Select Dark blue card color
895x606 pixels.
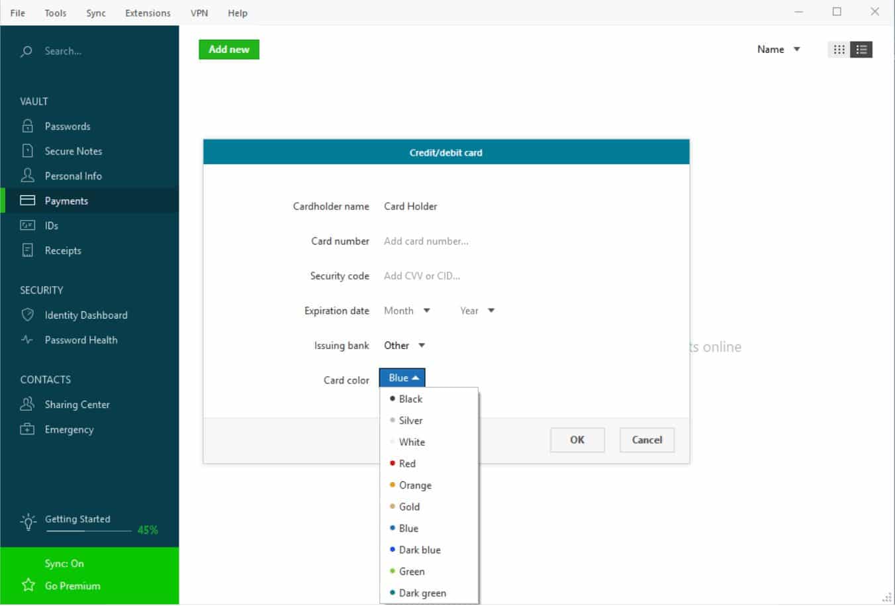429,550
